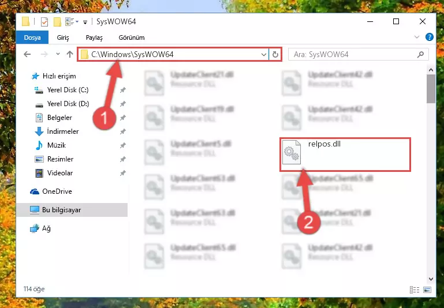This screenshot has height=308, width=444.
Task: Open Help with the blue question mark
Action: coord(429,37)
